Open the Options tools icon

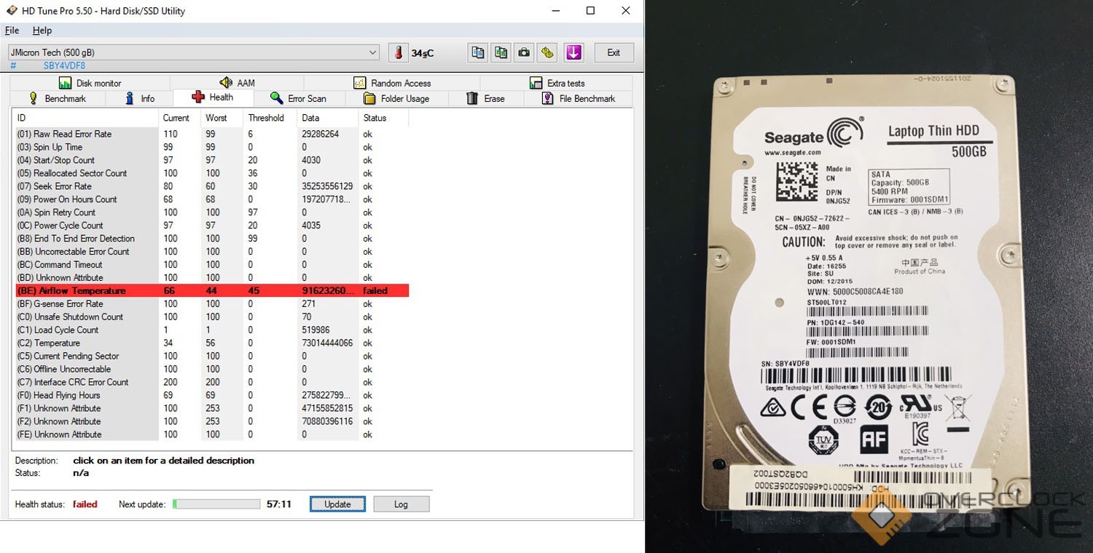547,52
